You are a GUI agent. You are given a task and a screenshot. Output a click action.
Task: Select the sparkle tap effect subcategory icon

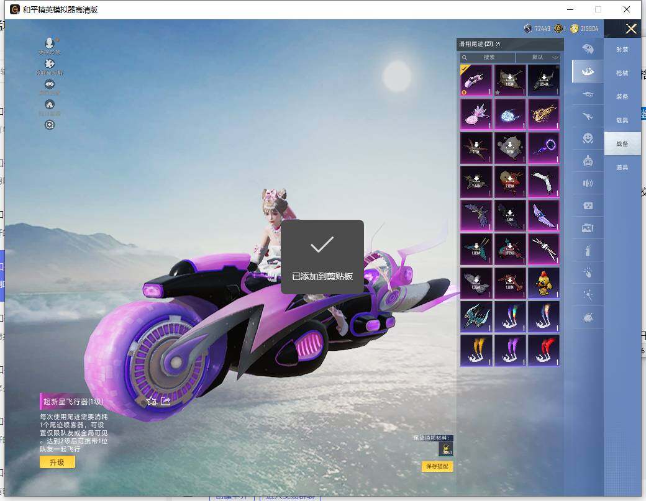point(588,273)
